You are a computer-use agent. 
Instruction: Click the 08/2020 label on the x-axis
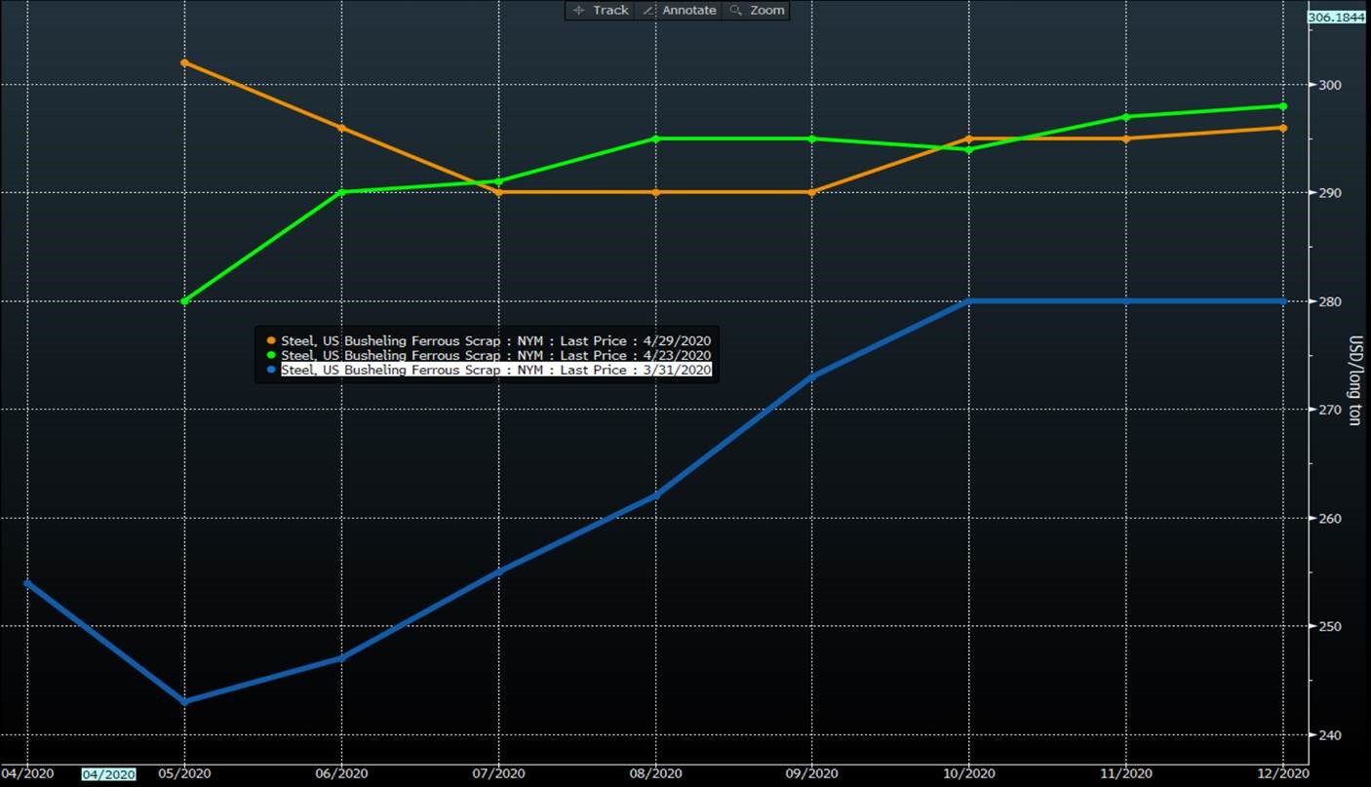(654, 773)
